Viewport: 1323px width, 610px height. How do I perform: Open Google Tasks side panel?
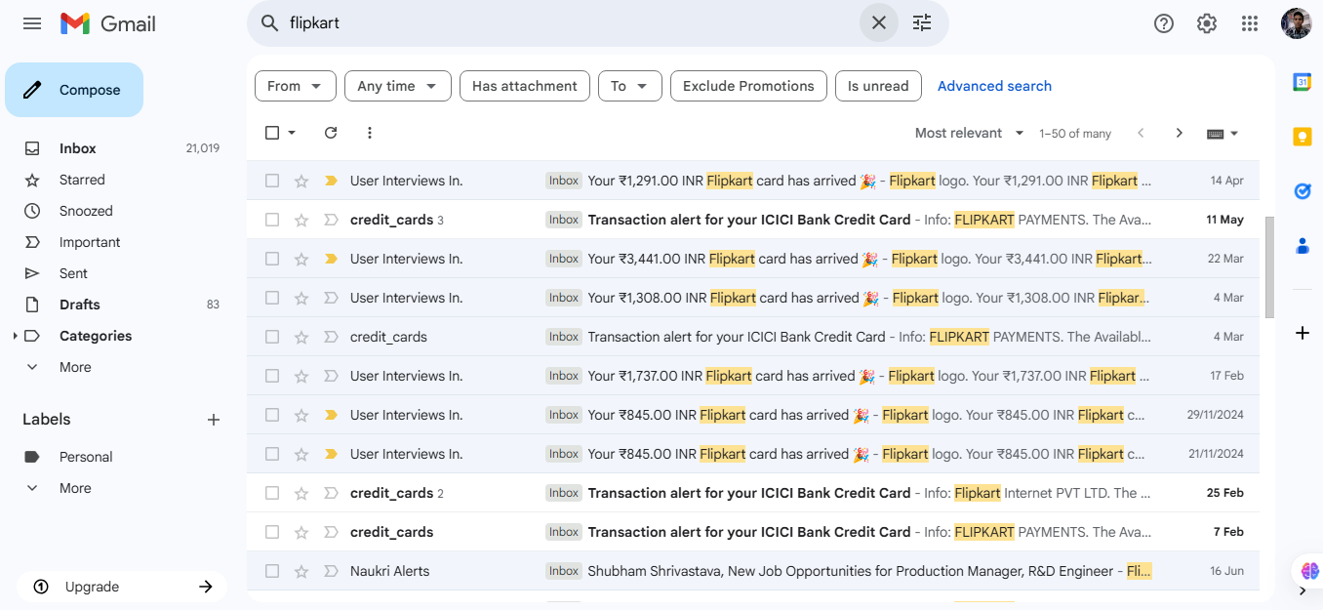[x=1302, y=191]
